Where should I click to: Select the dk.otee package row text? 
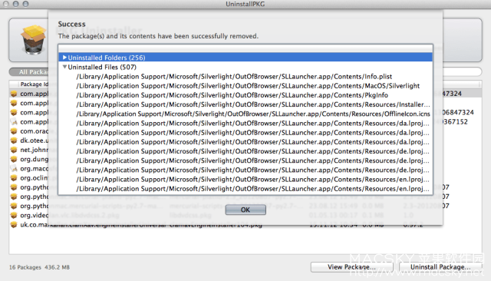[35, 140]
